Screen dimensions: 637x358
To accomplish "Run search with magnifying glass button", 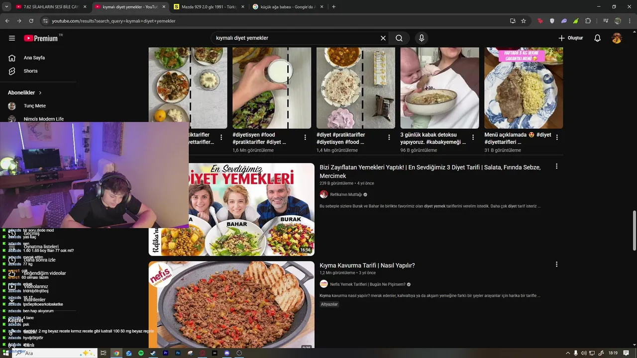I will coord(399,38).
